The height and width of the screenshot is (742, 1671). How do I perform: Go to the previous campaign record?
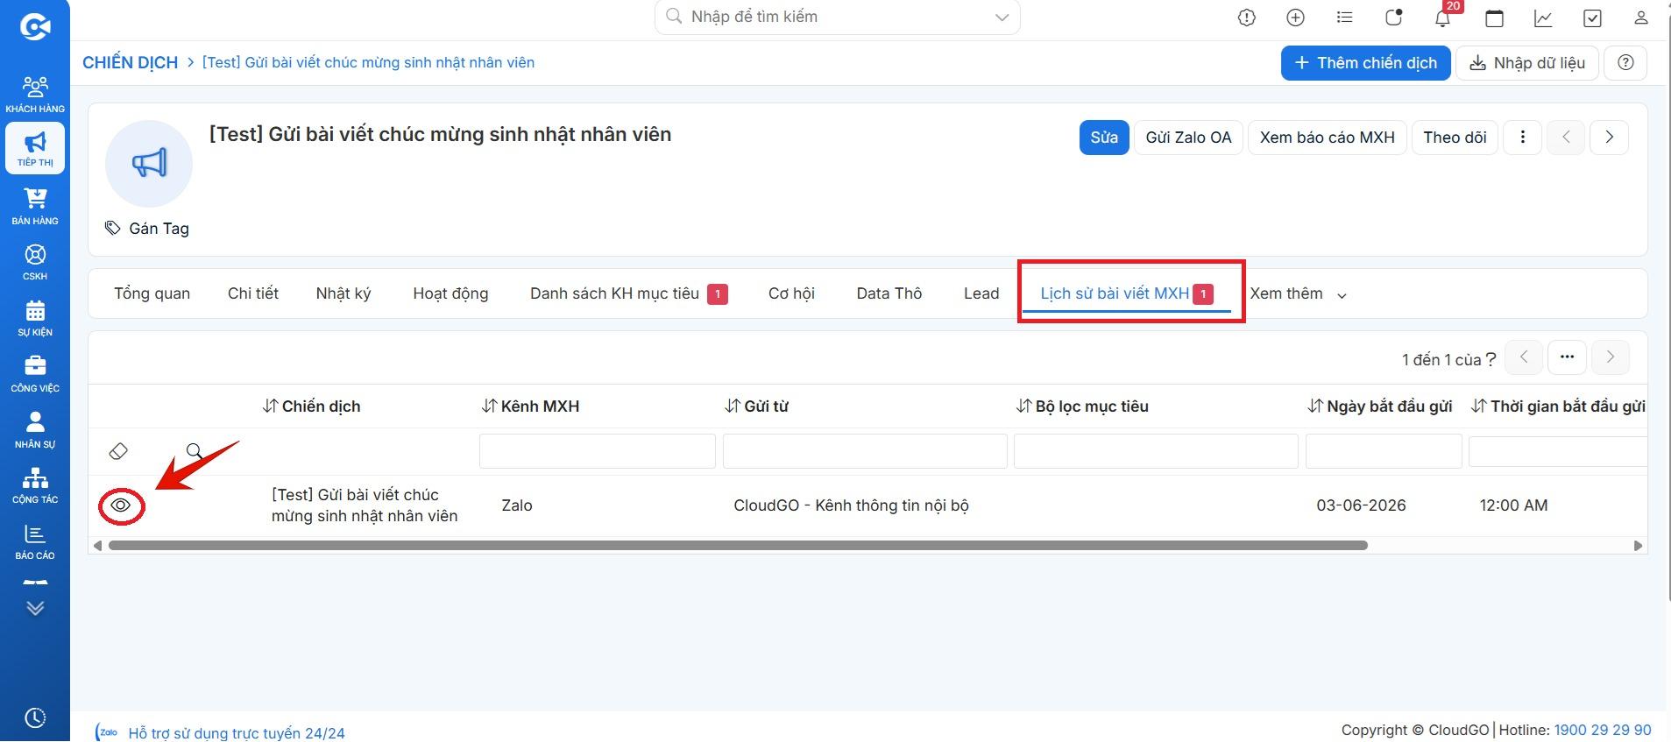point(1566,138)
